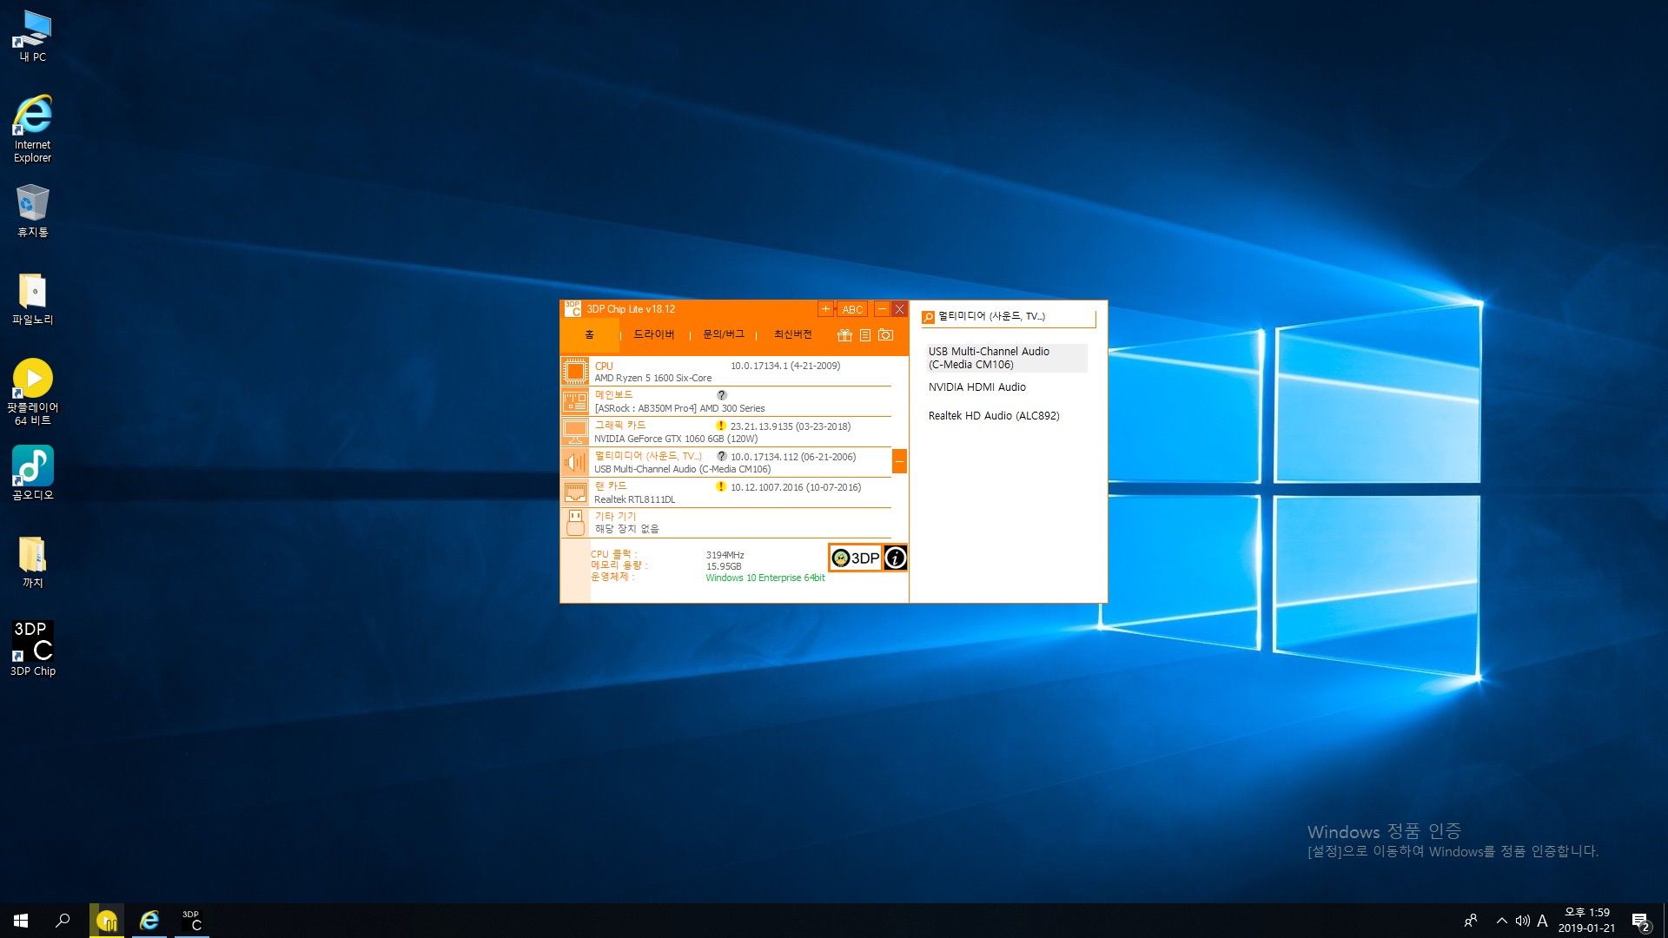
Task: Select Realtek HD Audio (ALC892) in list
Action: pos(994,416)
